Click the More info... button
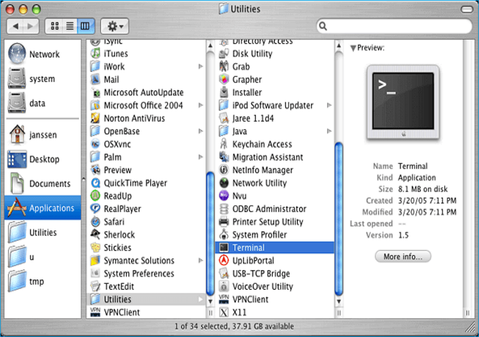 pos(402,256)
